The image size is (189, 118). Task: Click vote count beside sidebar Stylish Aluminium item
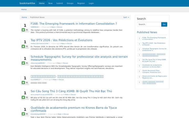[139, 71]
